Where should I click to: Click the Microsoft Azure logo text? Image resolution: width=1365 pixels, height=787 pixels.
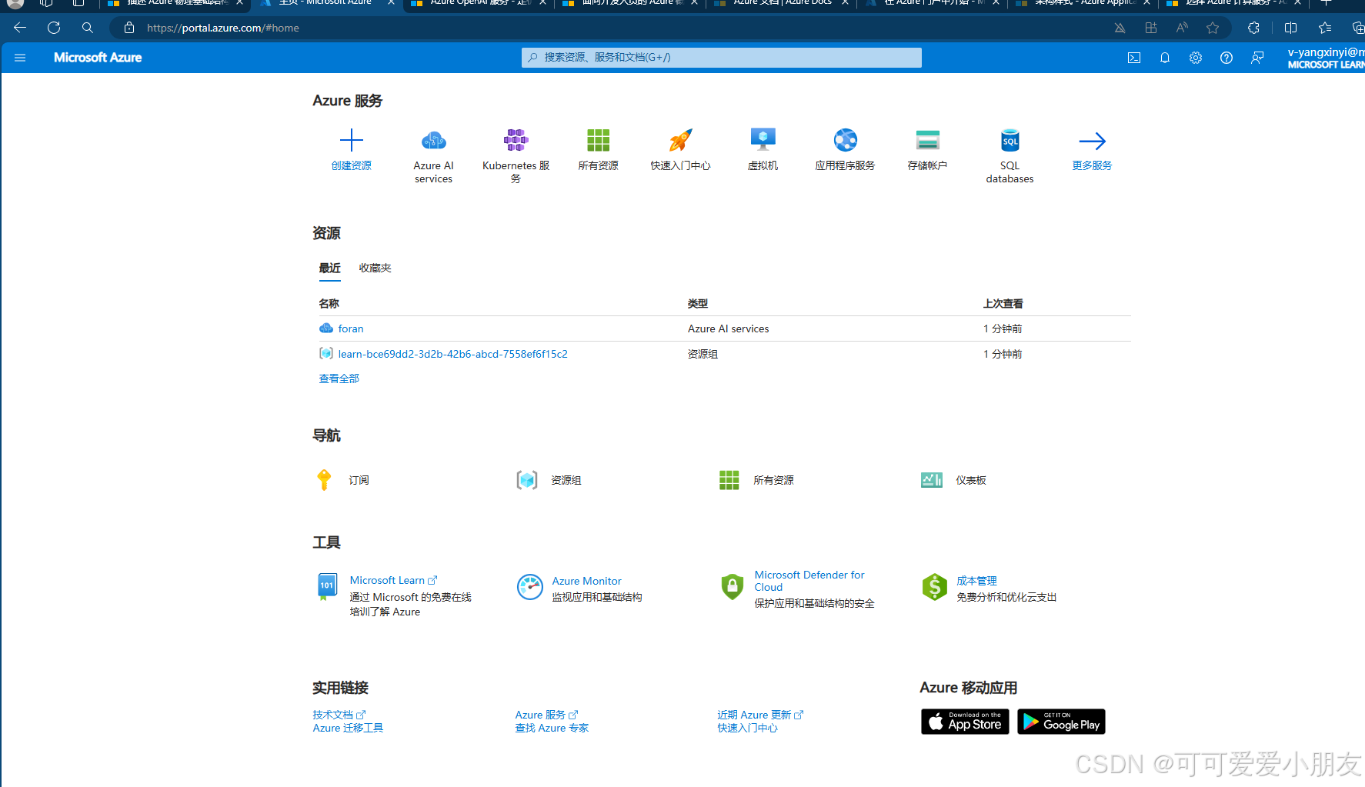pos(98,58)
